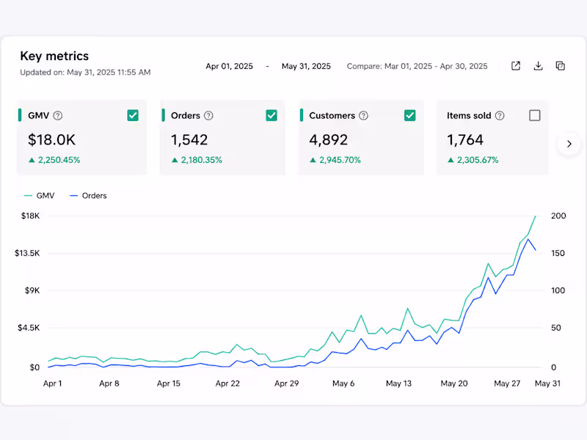This screenshot has height=440, width=587.
Task: Click Orders growth 2,180.35%
Action: [x=197, y=160]
